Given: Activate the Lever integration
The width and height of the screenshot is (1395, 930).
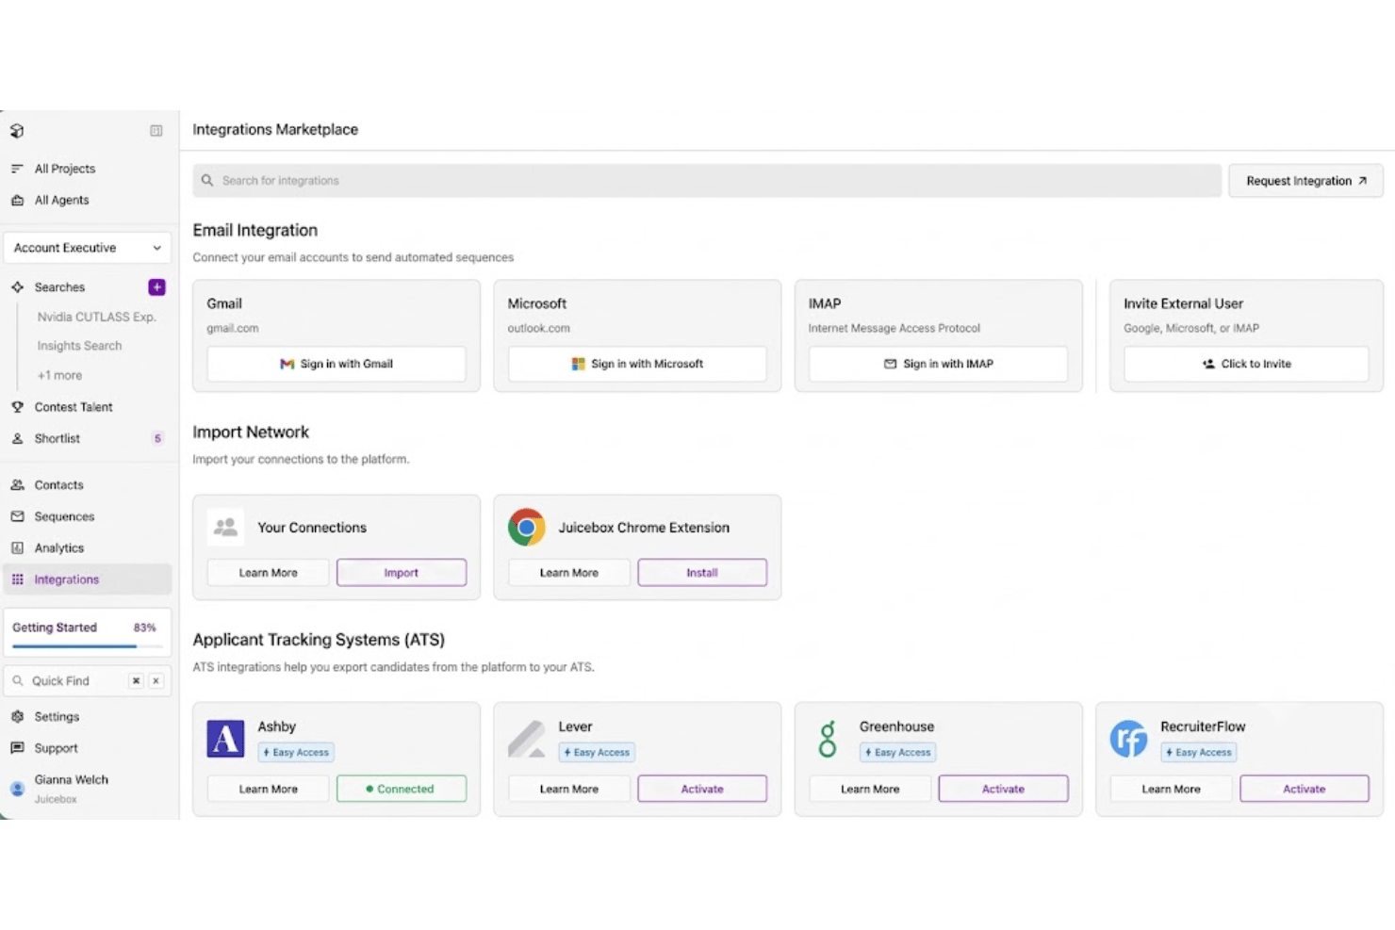Looking at the screenshot, I should tap(702, 789).
